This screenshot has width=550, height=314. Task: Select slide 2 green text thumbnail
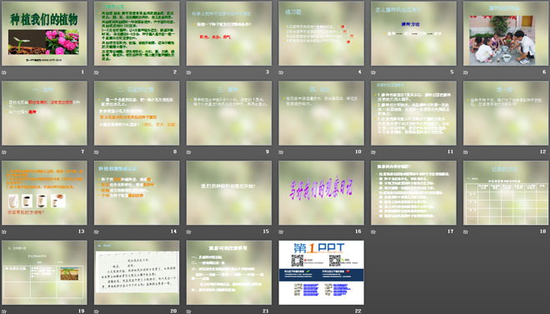(137, 33)
